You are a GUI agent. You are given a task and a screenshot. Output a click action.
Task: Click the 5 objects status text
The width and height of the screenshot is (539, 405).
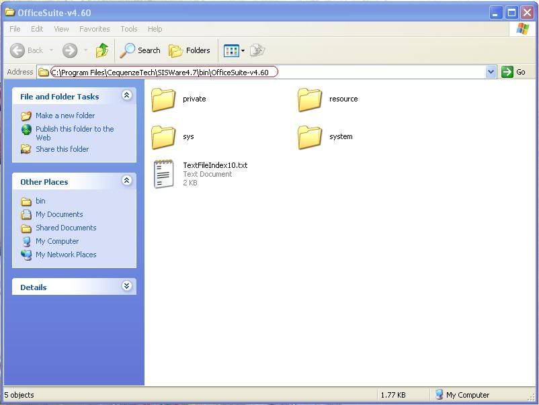(x=19, y=395)
